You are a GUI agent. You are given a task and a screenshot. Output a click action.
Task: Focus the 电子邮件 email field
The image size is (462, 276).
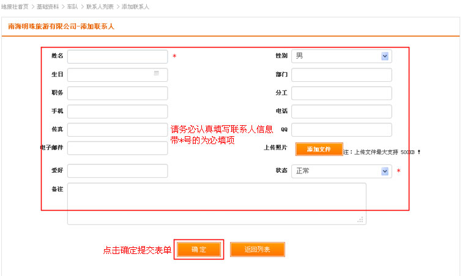coord(117,148)
